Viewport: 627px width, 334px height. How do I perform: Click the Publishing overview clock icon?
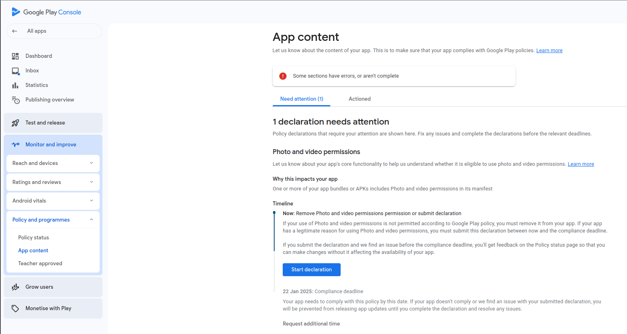point(15,100)
